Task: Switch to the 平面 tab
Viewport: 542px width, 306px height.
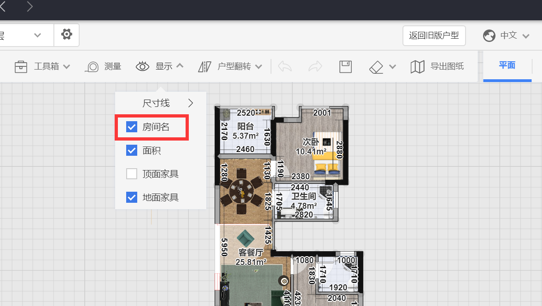Action: [507, 65]
